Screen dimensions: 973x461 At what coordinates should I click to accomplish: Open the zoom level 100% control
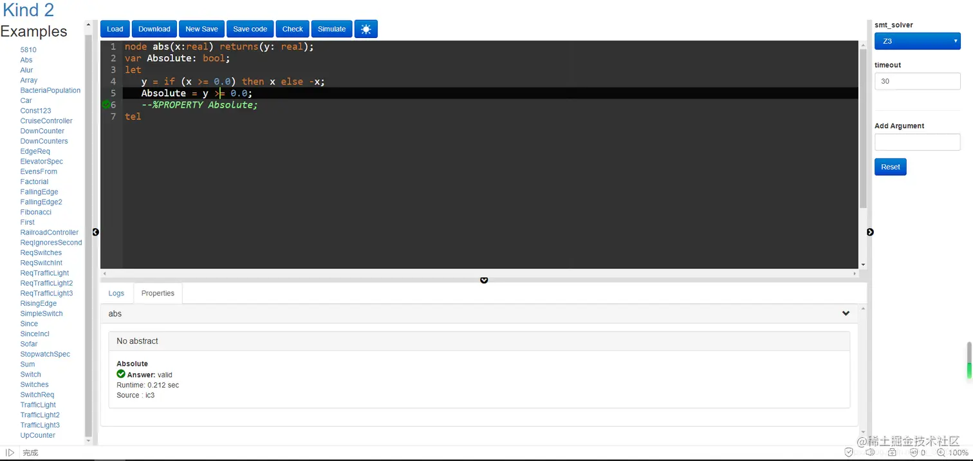pos(953,453)
